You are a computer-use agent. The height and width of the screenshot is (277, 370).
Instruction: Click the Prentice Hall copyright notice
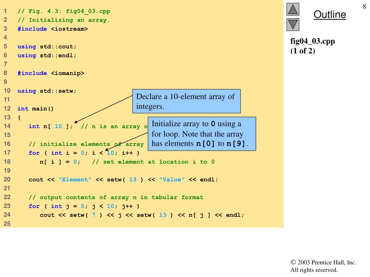tap(323, 266)
